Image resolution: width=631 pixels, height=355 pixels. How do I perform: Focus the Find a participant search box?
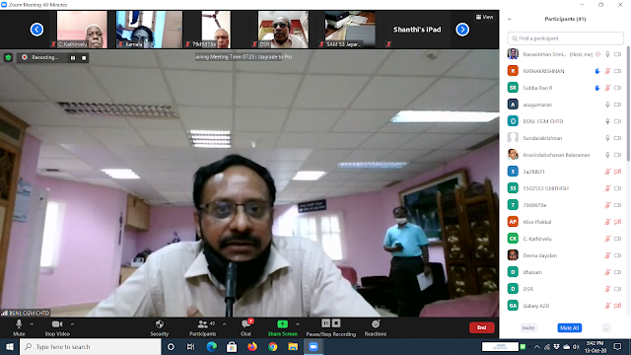point(565,38)
